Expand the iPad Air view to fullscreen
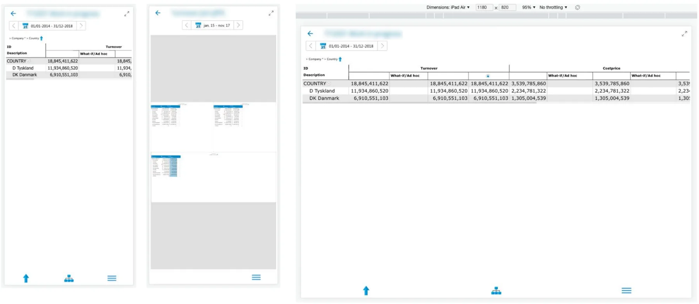 [x=684, y=34]
